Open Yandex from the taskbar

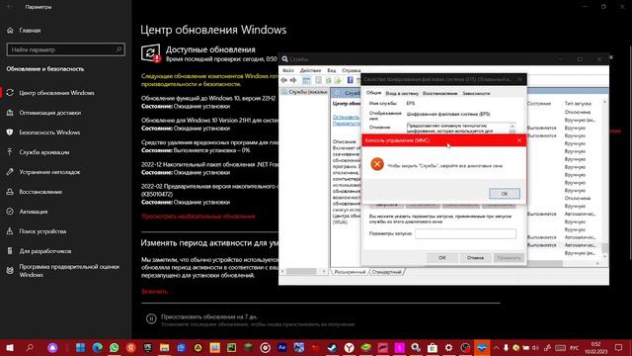tap(130, 347)
